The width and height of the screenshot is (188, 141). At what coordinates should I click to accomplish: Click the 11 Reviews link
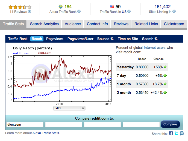click(18, 12)
